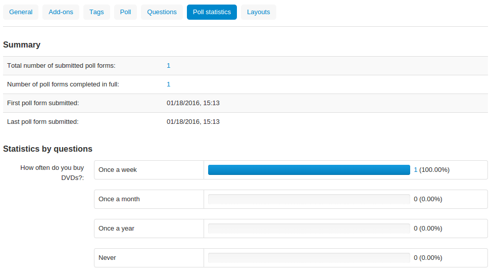The width and height of the screenshot is (491, 272).
Task: Open the Layouts tab
Action: pyautogui.click(x=258, y=12)
